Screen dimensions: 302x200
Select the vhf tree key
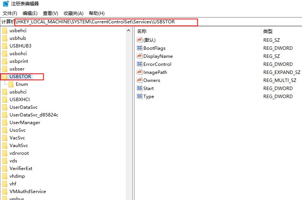[13, 184]
